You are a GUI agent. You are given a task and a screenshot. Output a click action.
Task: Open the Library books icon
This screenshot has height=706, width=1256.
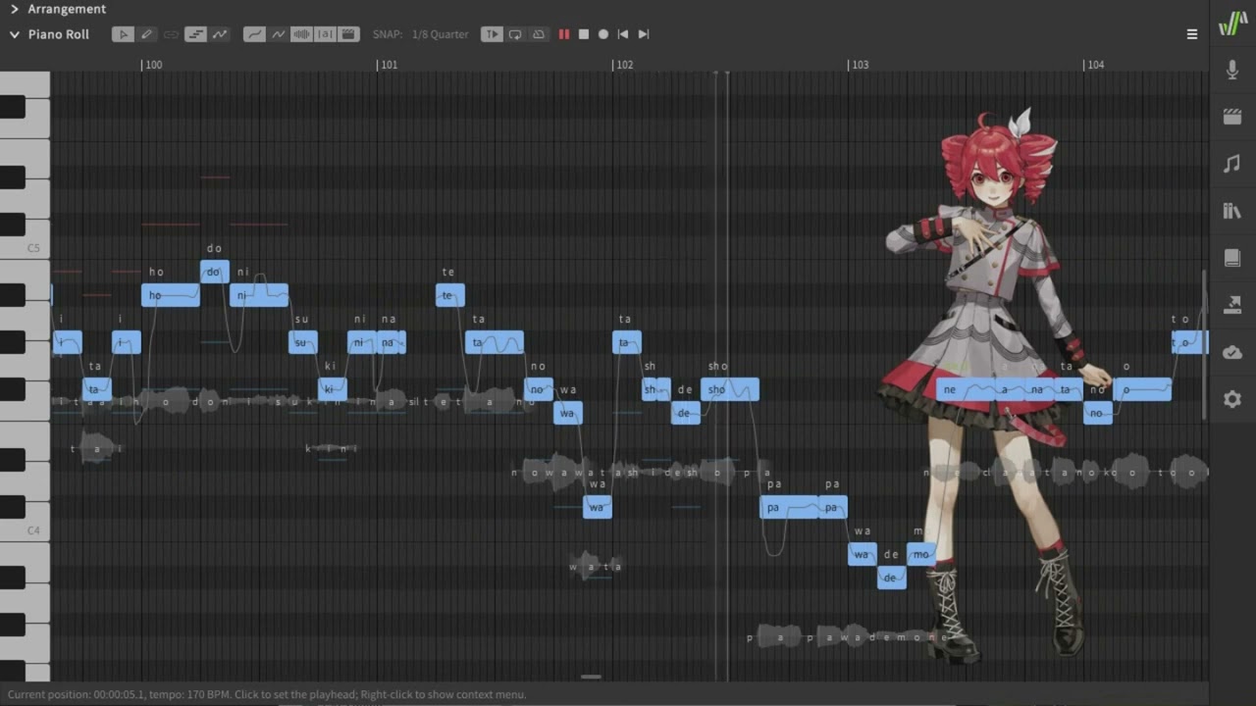click(x=1232, y=211)
